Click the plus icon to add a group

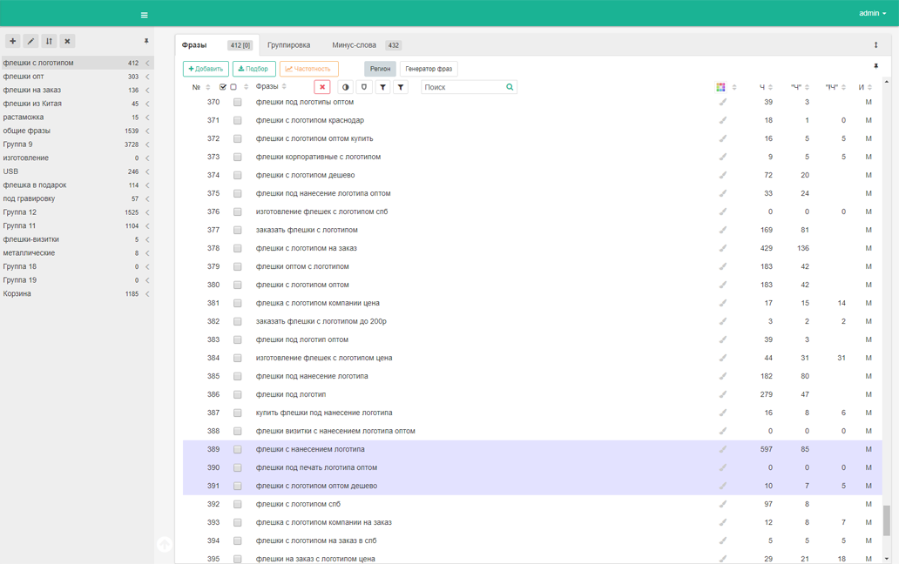point(12,41)
